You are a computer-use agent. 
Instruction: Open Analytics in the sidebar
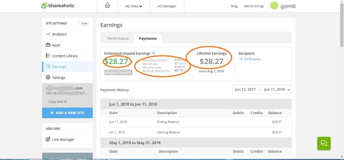pos(59,34)
